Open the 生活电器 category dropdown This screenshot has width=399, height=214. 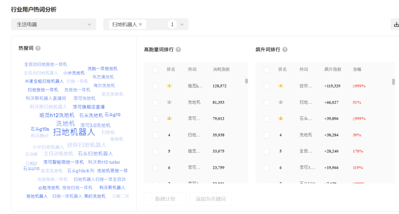54,24
